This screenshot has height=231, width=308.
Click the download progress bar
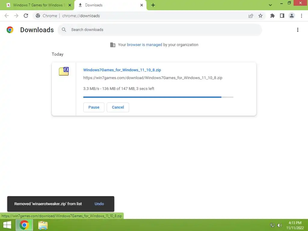coord(158,97)
